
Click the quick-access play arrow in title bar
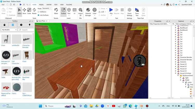pyautogui.click(x=21, y=5)
